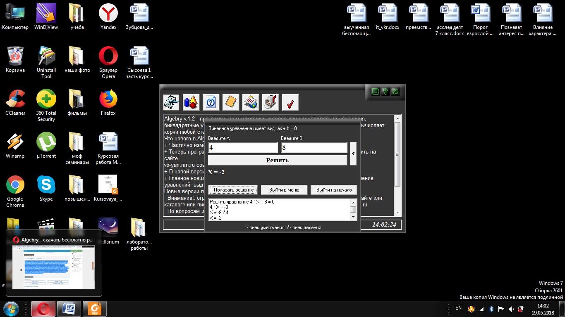Click the Показать решение button
The width and height of the screenshot is (565, 317).
(234, 190)
